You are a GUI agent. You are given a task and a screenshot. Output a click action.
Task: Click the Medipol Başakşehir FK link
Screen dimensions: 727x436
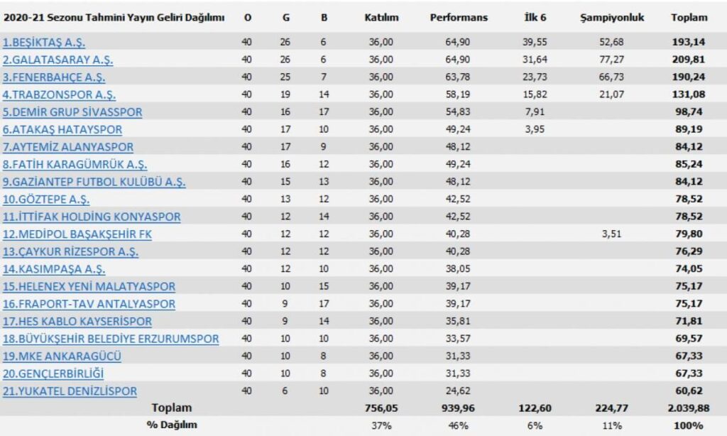[x=77, y=234]
